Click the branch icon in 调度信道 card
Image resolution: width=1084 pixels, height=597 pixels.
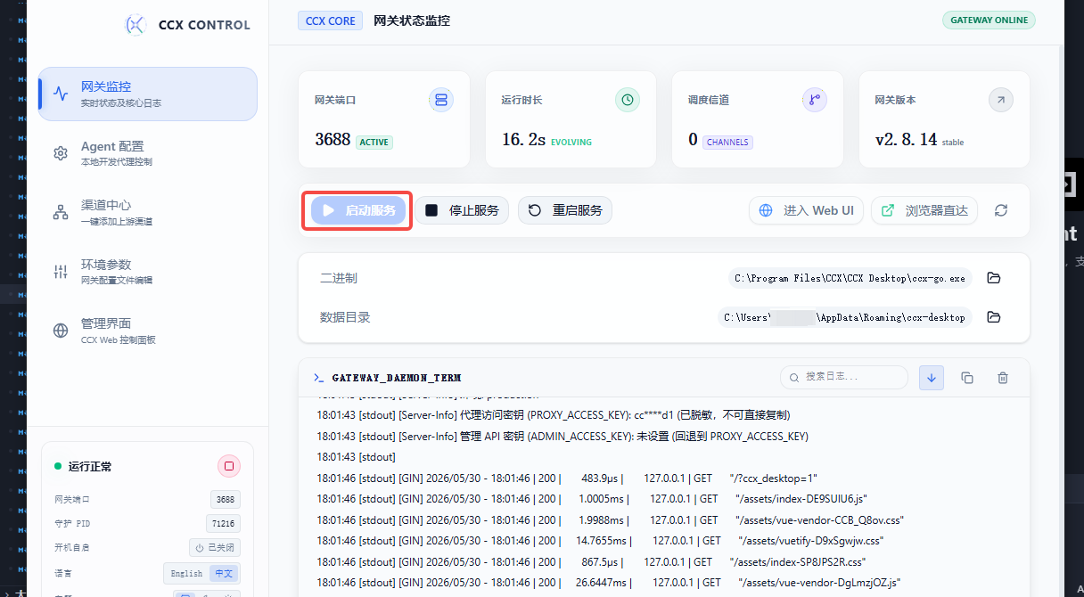[815, 100]
